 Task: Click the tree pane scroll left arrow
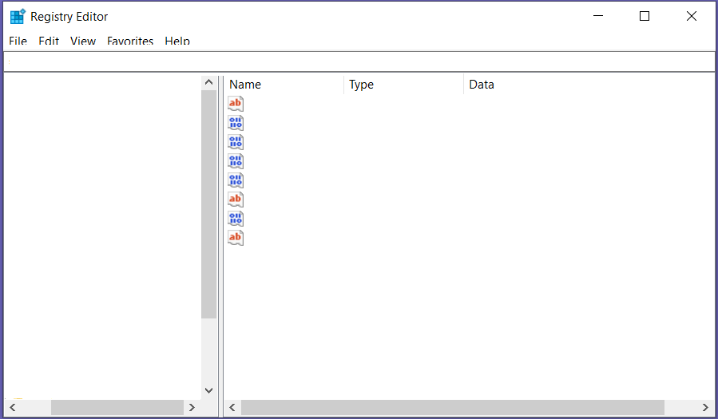tap(12, 407)
